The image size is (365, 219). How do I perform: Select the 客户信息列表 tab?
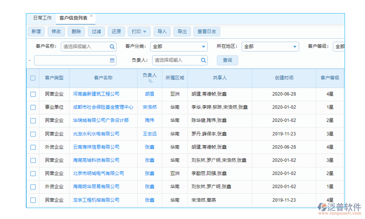click(73, 18)
